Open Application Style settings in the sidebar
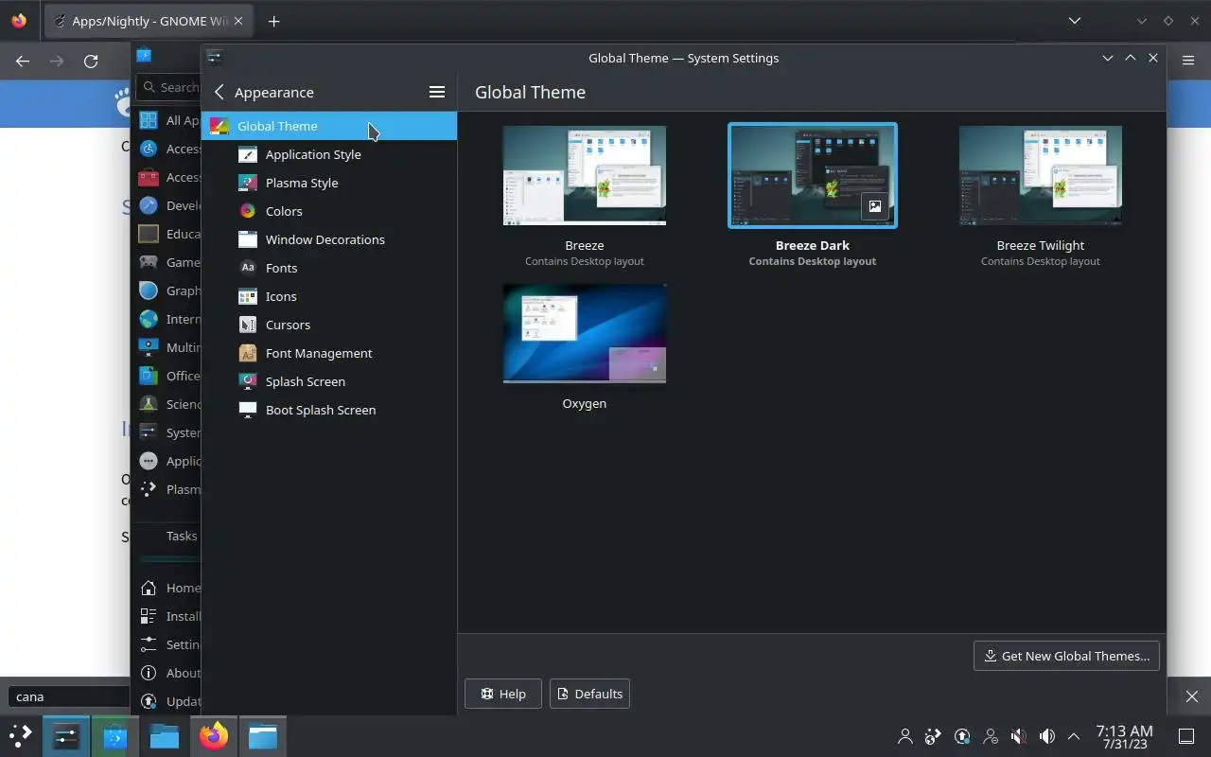 tap(328, 154)
